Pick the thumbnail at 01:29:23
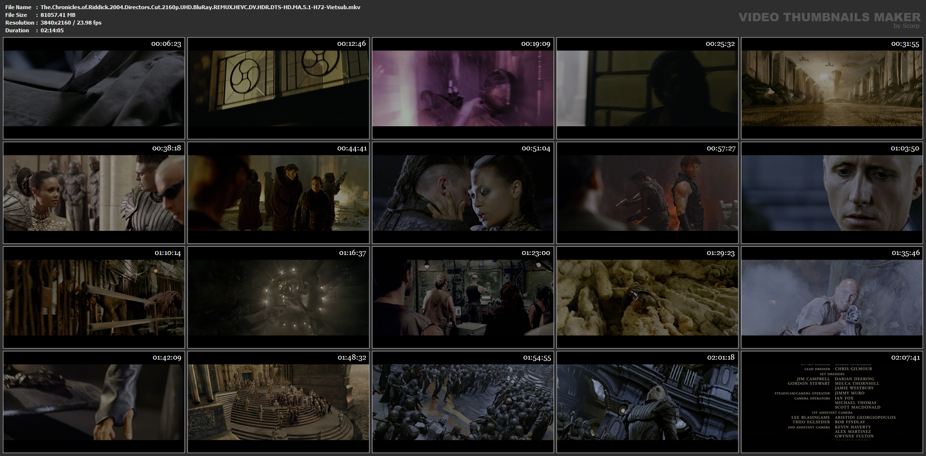This screenshot has width=926, height=456. pyautogui.click(x=647, y=297)
